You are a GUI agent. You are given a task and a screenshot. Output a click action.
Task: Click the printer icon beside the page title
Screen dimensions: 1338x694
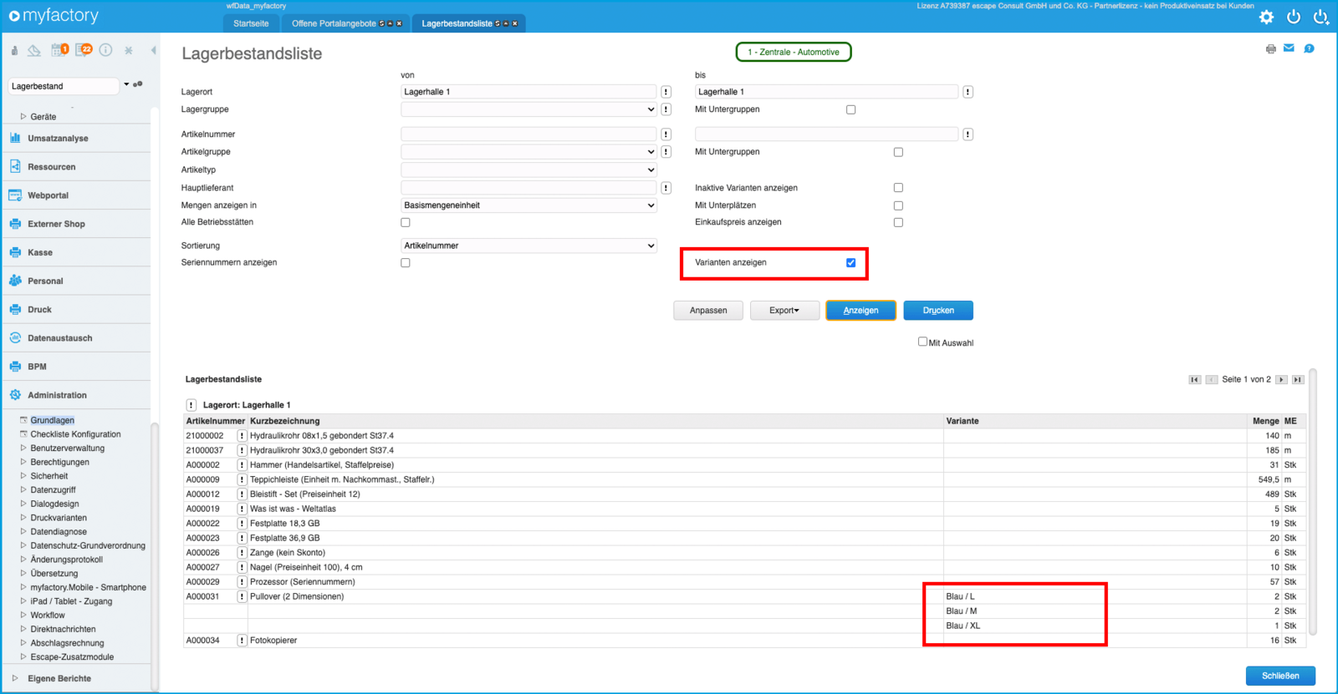point(1270,49)
